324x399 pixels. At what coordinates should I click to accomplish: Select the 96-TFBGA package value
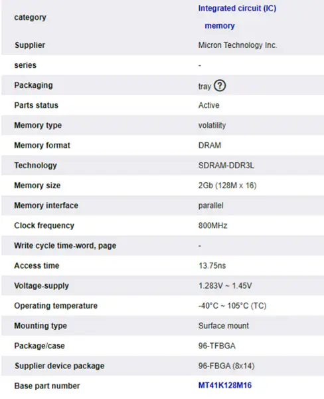tap(216, 346)
